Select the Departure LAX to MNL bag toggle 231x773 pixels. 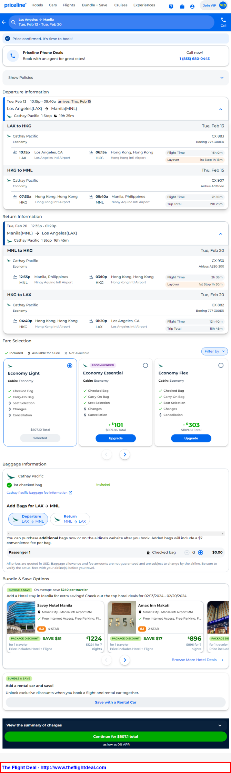coord(28,519)
